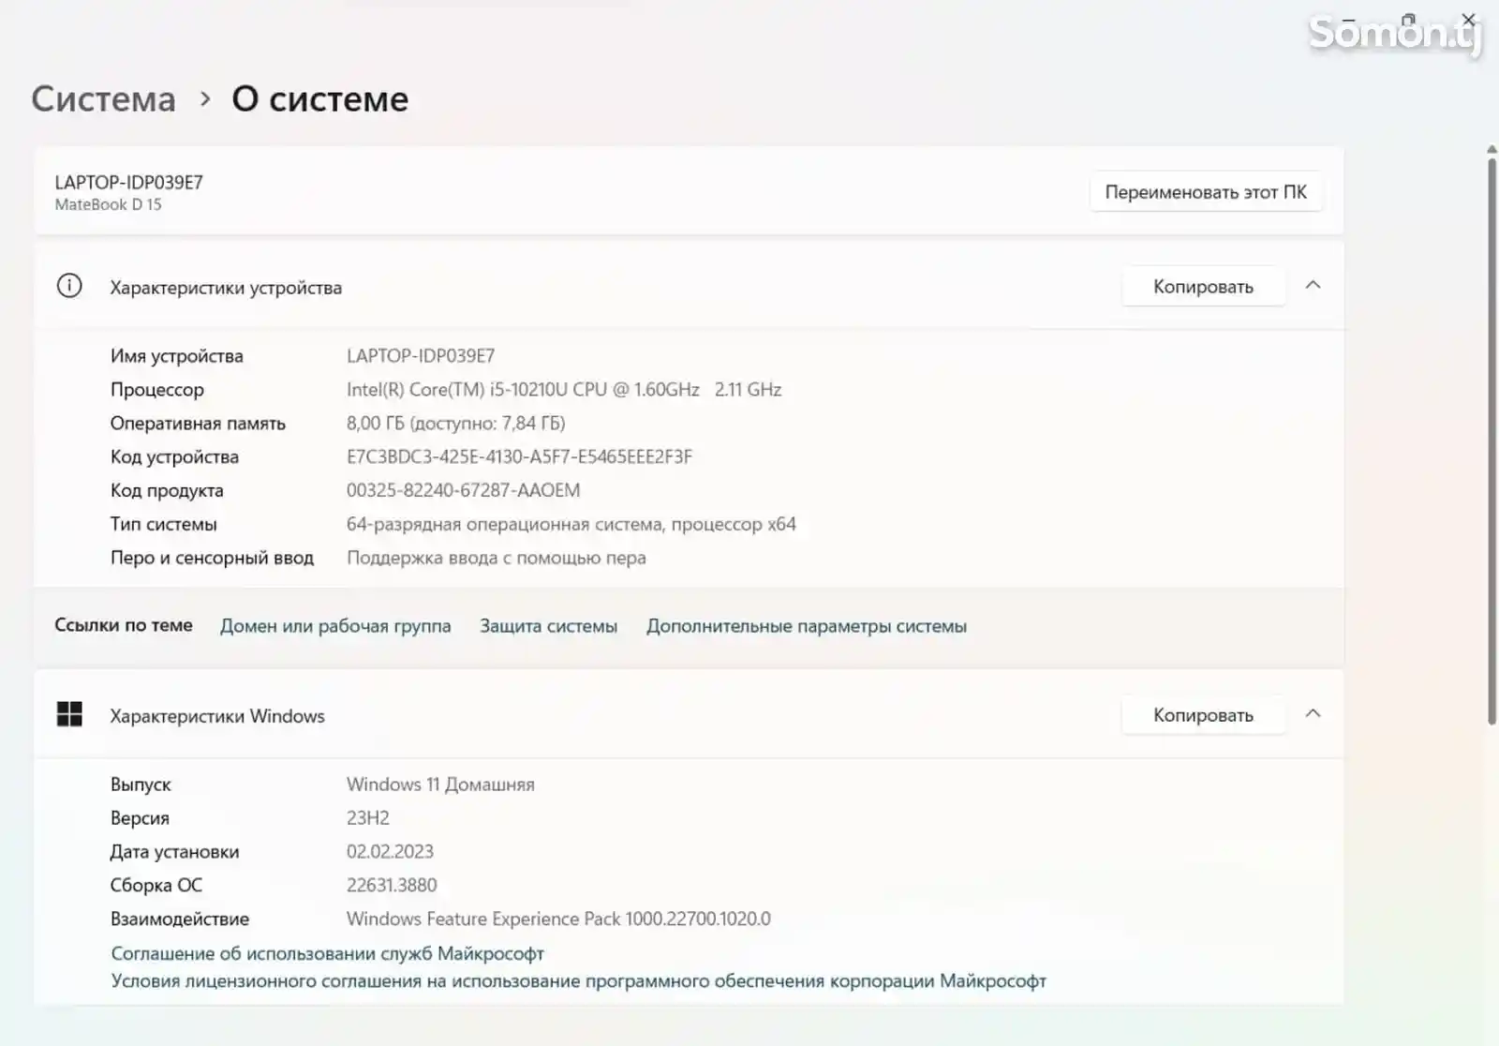Select the Взаимодействие label
Image resolution: width=1499 pixels, height=1046 pixels.
coord(180,919)
